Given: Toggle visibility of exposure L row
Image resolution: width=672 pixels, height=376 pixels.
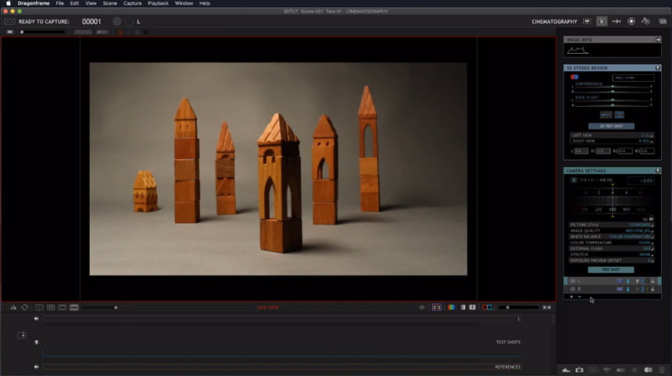Looking at the screenshot, I should click(573, 281).
